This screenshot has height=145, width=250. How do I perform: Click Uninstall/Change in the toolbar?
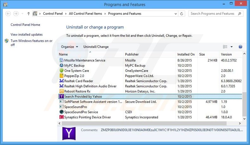coord(96,47)
